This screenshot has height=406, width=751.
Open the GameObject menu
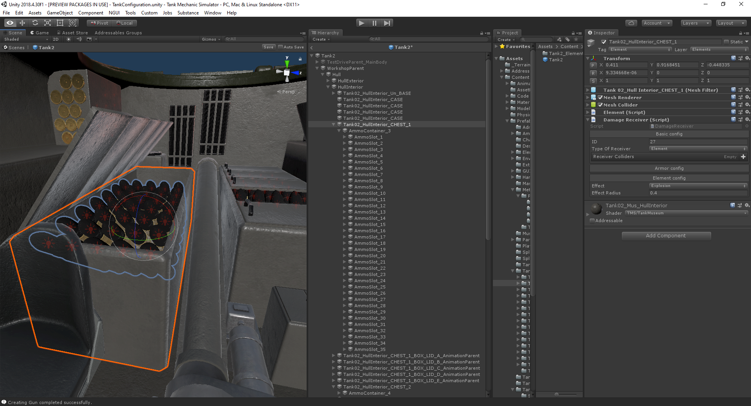[59, 13]
